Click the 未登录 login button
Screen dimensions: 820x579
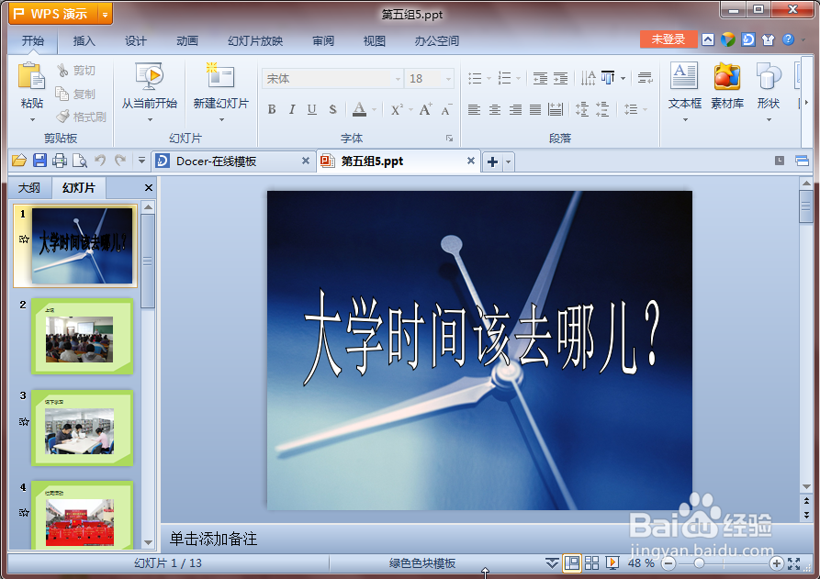669,40
